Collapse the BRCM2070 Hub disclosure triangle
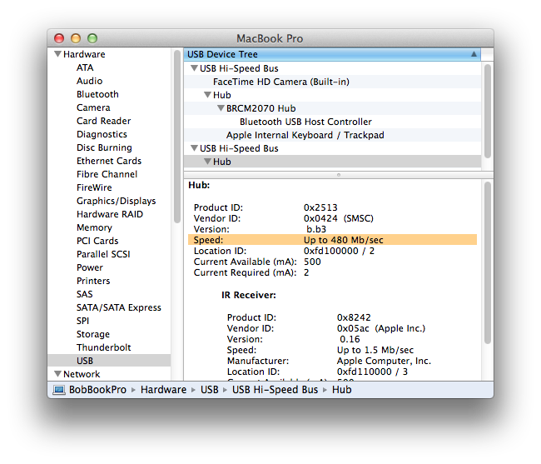This screenshot has height=464, width=541. coord(221,108)
